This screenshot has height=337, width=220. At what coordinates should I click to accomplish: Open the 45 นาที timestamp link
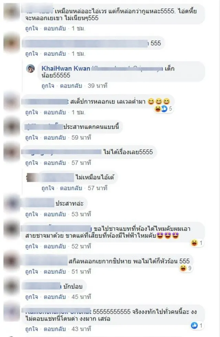pos(81,297)
